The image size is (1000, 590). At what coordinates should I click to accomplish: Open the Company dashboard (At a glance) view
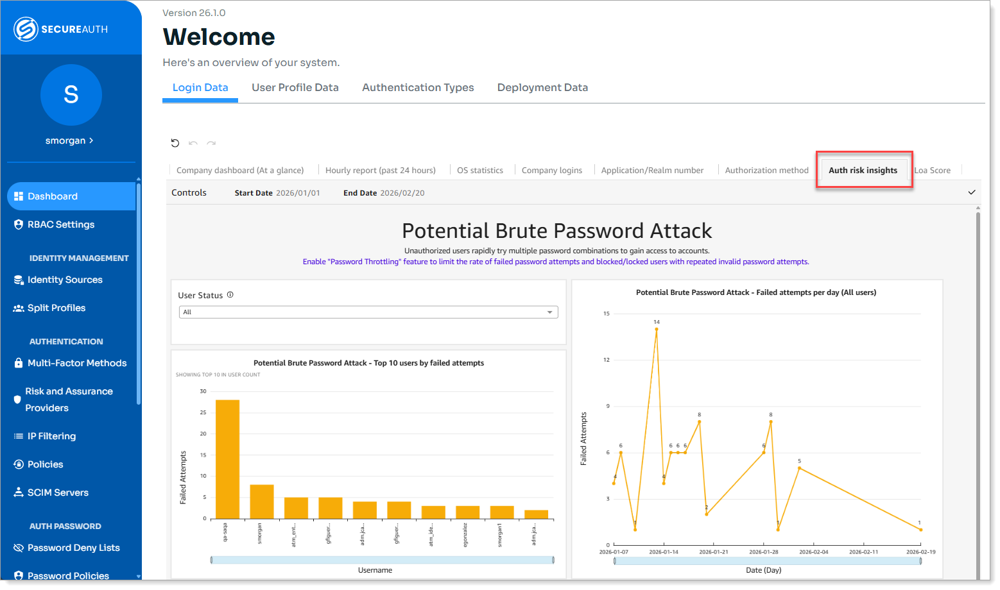tap(240, 169)
